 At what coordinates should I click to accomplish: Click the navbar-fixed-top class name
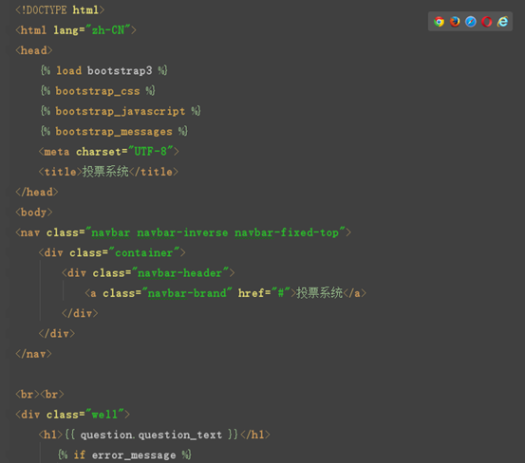pos(287,232)
